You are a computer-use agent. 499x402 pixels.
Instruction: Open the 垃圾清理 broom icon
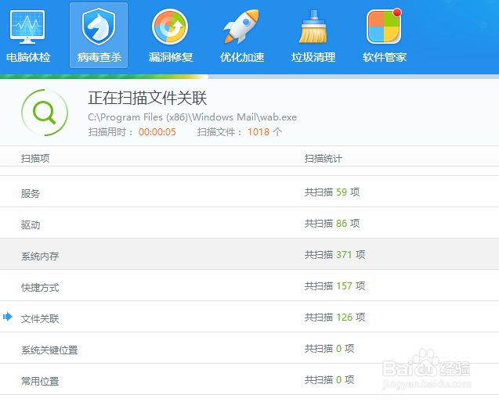[x=313, y=27]
